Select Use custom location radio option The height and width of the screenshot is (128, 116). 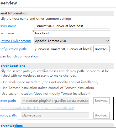click(46, 94)
